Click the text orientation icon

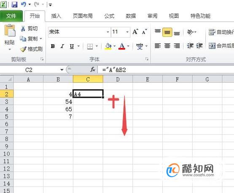pos(190,32)
